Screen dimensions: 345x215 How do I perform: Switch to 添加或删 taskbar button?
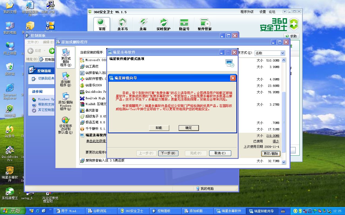point(198,211)
